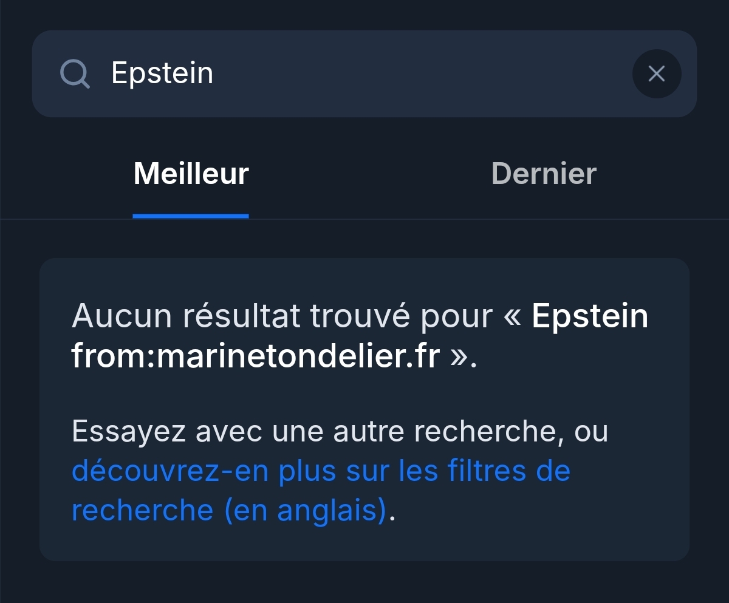Image resolution: width=729 pixels, height=603 pixels.
Task: Open the search filters help link
Action: [x=321, y=471]
